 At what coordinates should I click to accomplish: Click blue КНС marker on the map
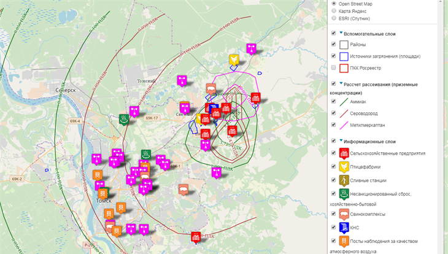click(x=214, y=109)
